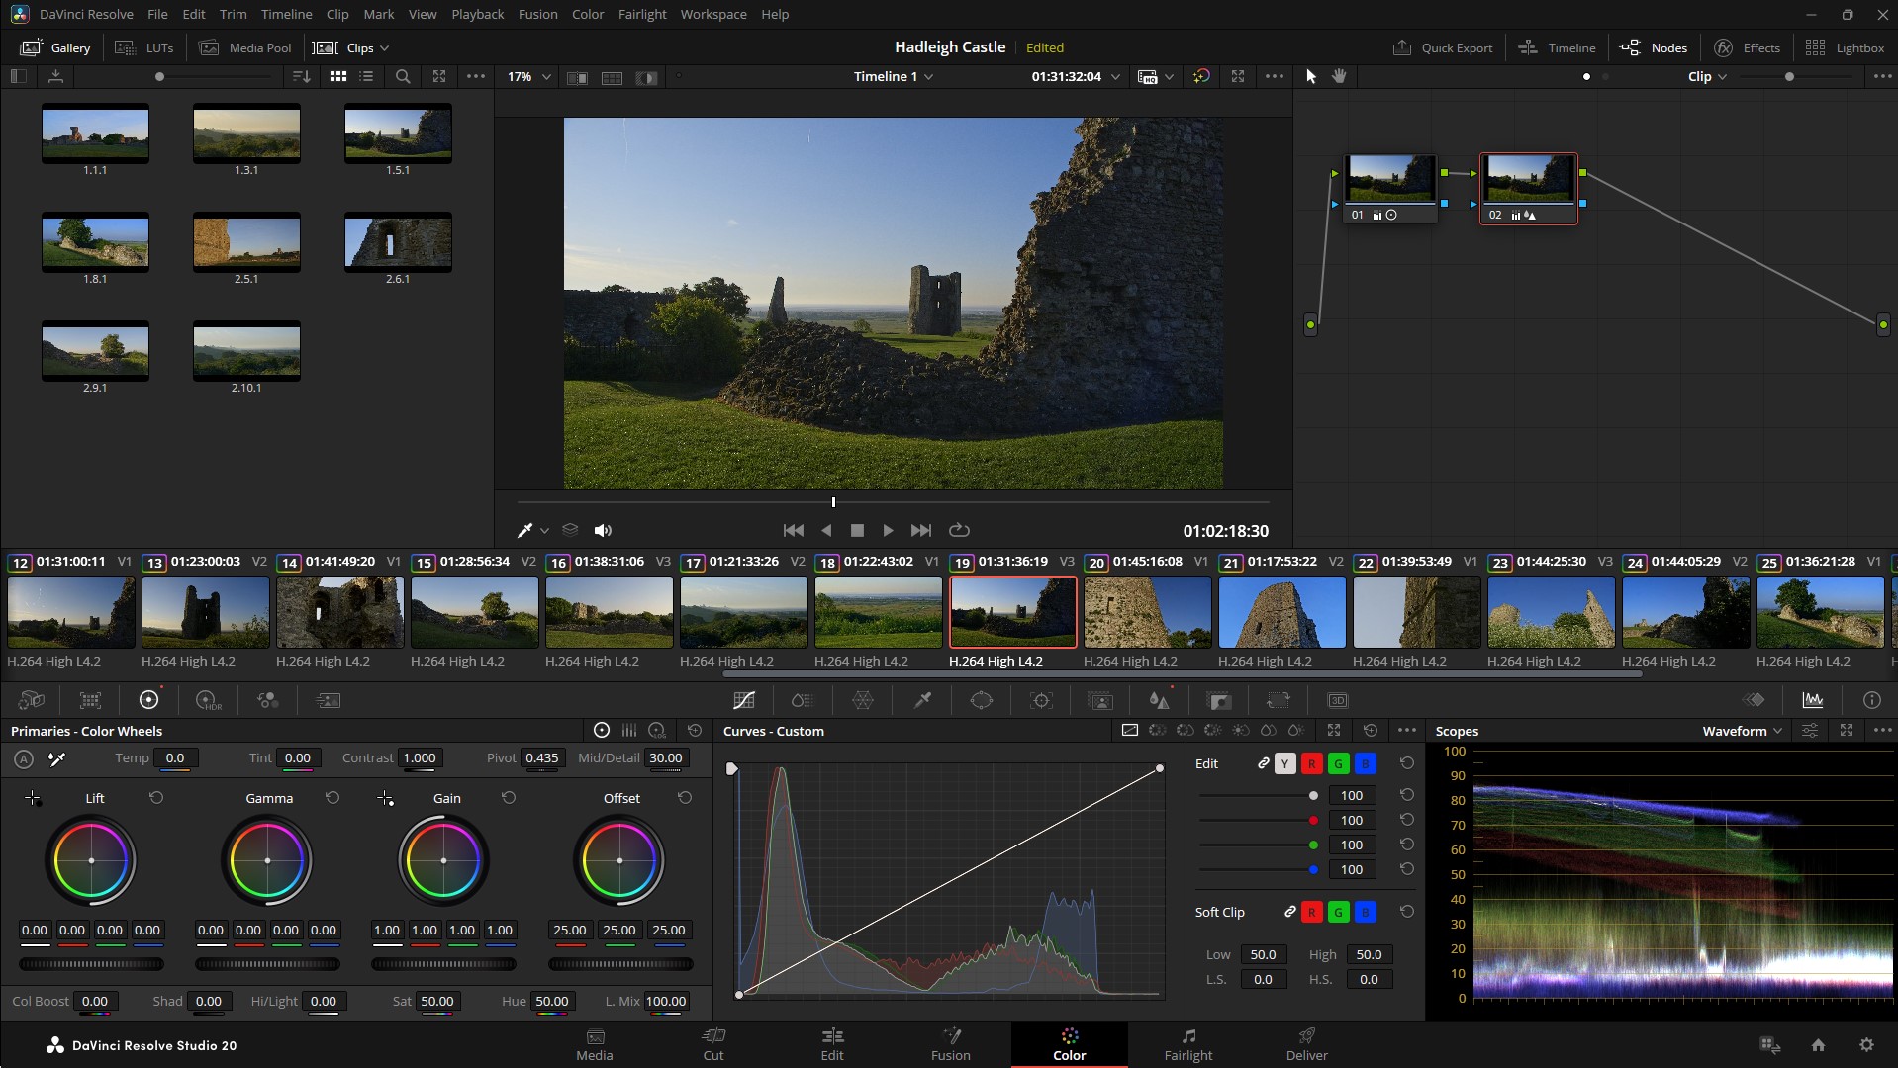The height and width of the screenshot is (1068, 1898).
Task: Select the Qualifier eyedropper palette
Action: coord(922,700)
